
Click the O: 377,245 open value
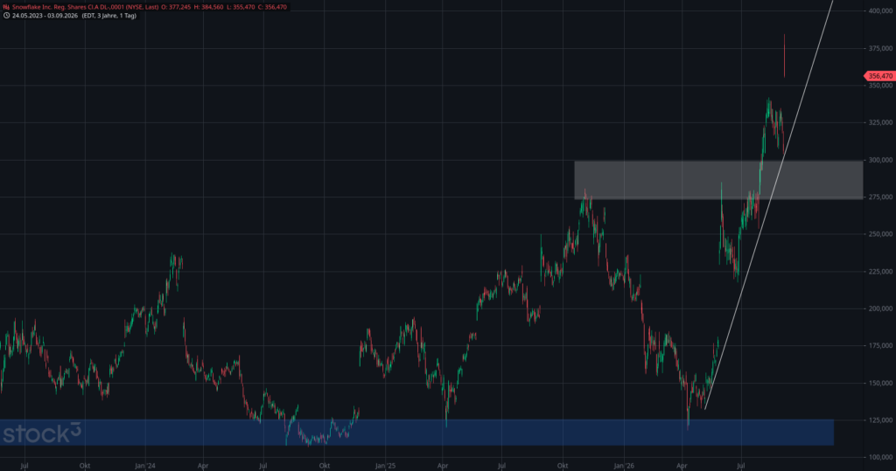pyautogui.click(x=177, y=7)
